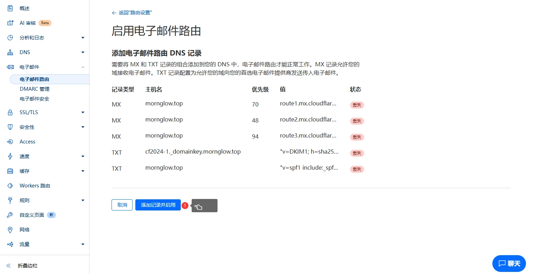534x274 pixels.
Task: Select the 自定义页面 wrench icon
Action: pyautogui.click(x=10, y=215)
